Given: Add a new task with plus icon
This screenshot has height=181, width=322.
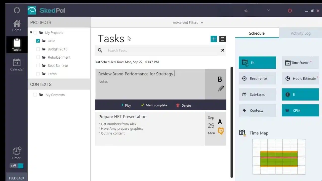Looking at the screenshot, I should tap(214, 39).
